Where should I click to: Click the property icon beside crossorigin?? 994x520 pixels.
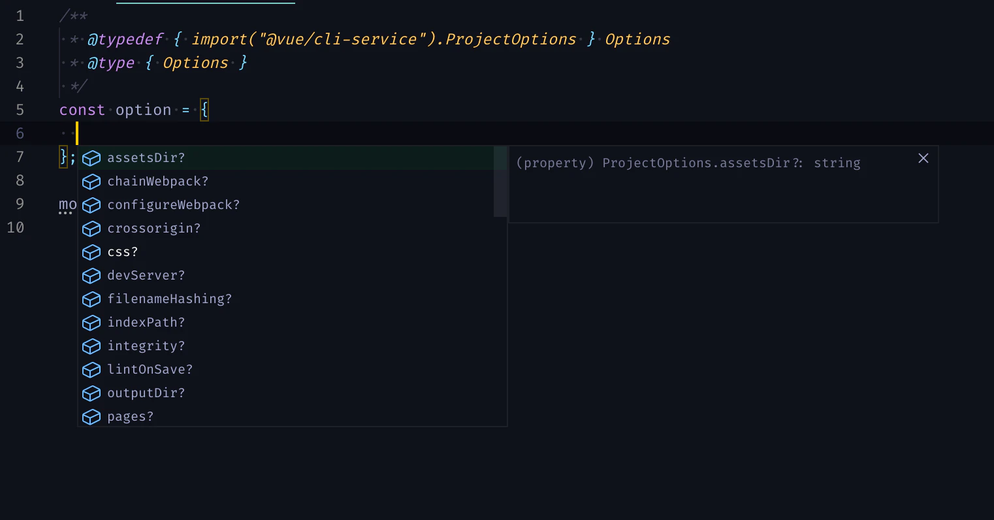(x=91, y=229)
